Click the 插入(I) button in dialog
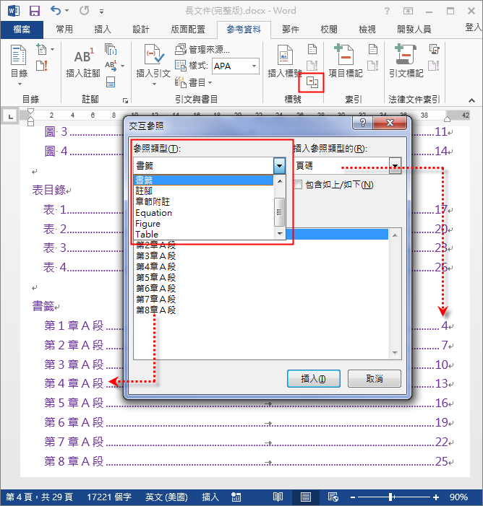483x506 pixels. 313,378
